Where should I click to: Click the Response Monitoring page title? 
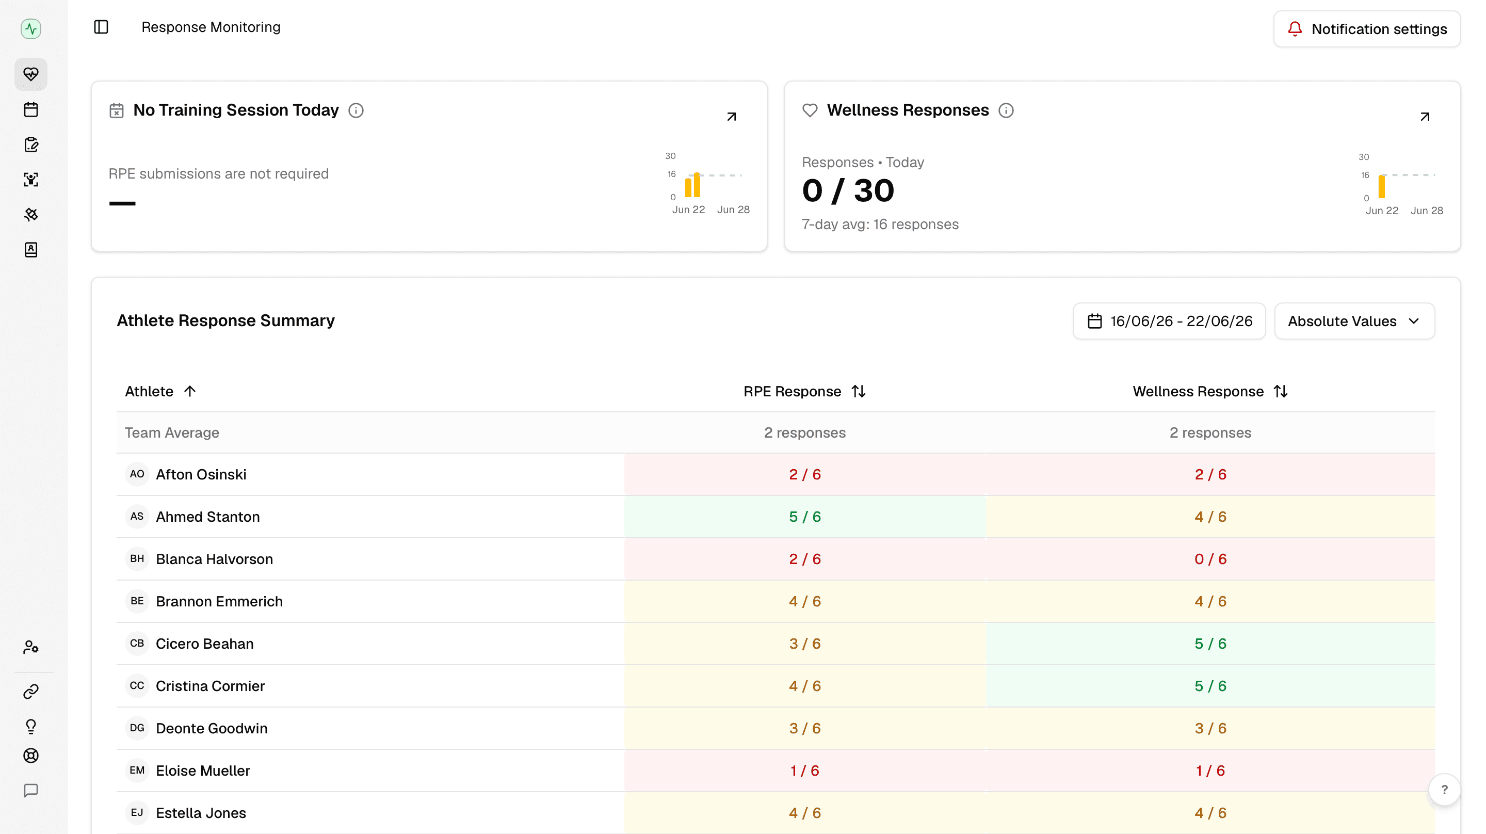pyautogui.click(x=211, y=27)
